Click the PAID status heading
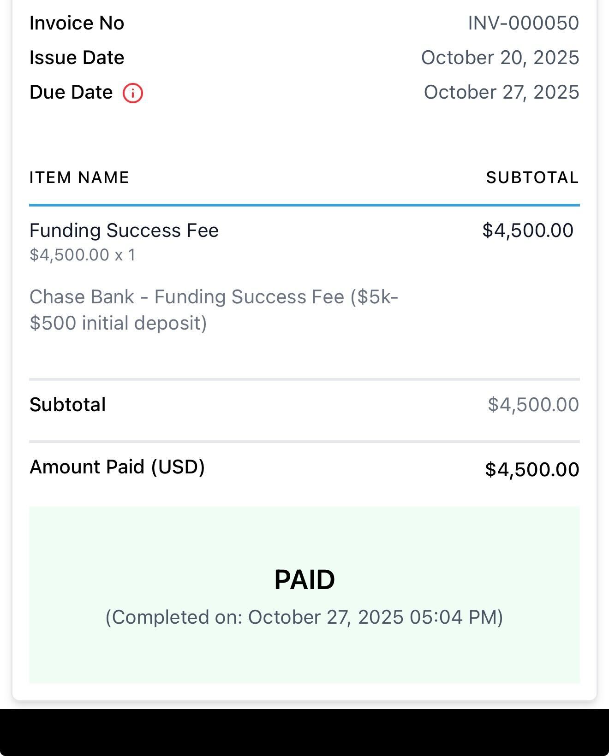The height and width of the screenshot is (756, 609). tap(304, 579)
